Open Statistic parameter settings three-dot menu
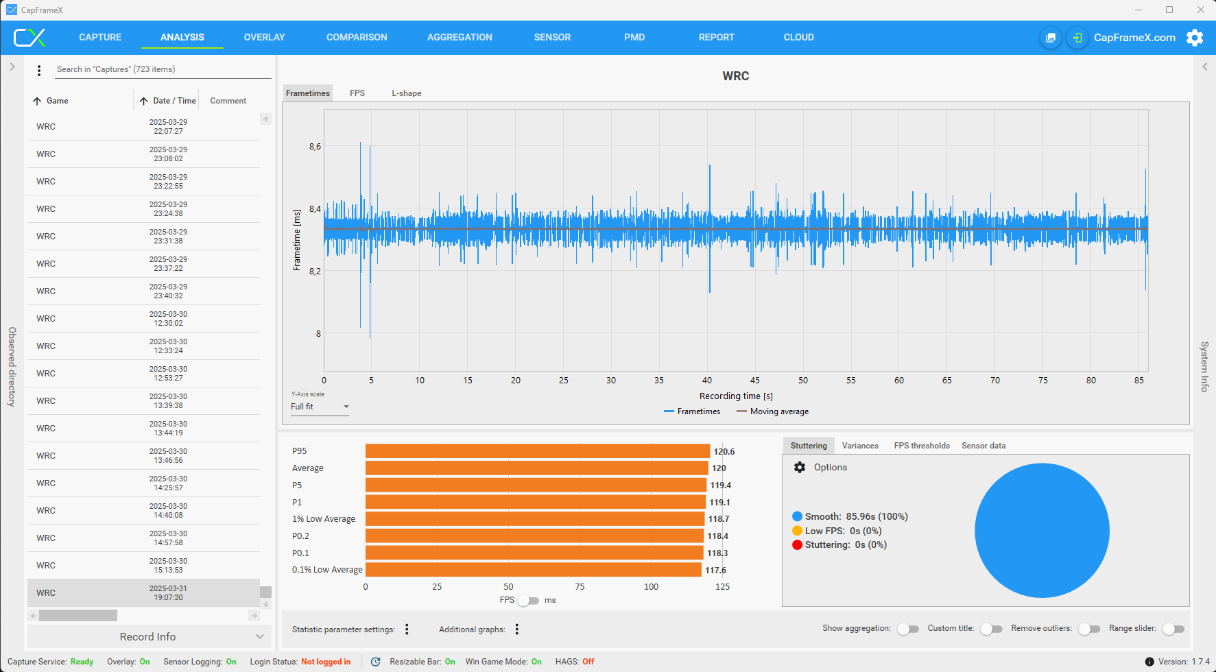This screenshot has width=1216, height=672. (x=407, y=629)
